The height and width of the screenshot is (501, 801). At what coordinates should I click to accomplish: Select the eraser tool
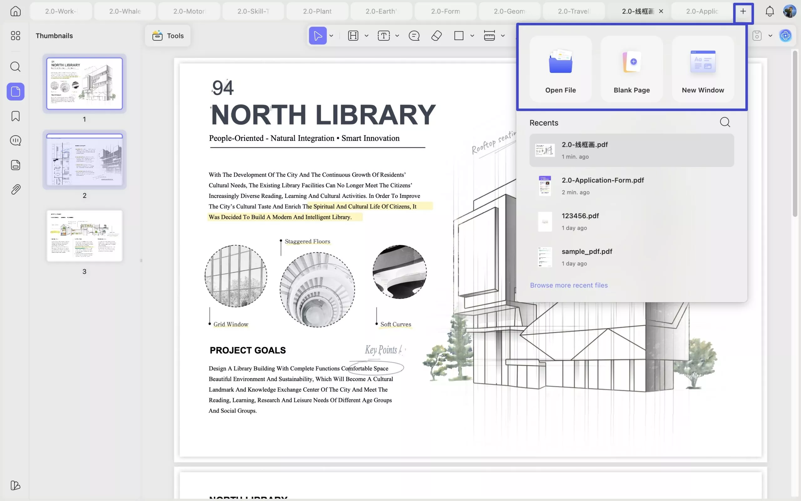436,35
